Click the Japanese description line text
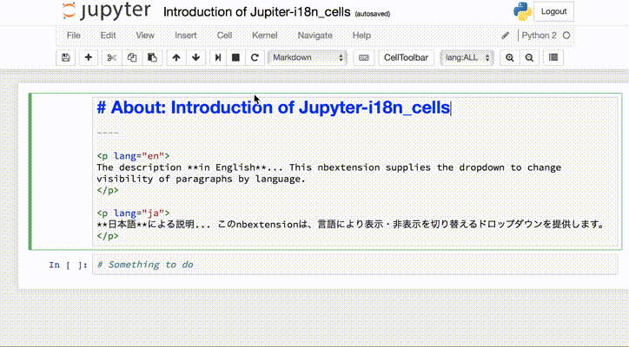Image resolution: width=629 pixels, height=347 pixels. [x=351, y=225]
